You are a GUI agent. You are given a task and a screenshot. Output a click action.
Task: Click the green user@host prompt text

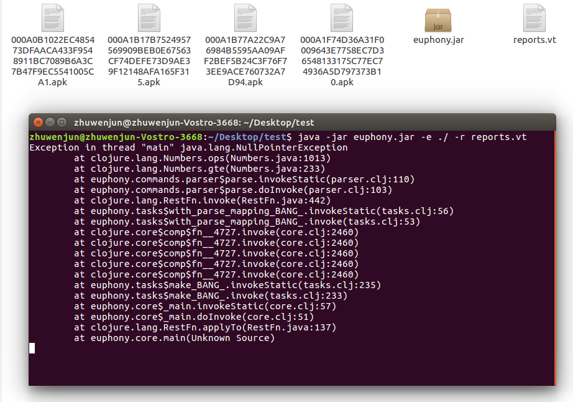pos(116,137)
